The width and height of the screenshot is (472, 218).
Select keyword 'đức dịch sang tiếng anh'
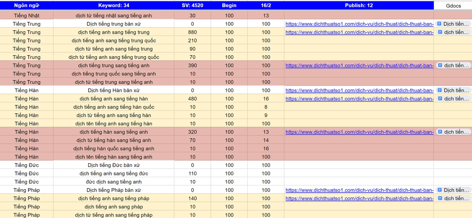click(x=114, y=182)
